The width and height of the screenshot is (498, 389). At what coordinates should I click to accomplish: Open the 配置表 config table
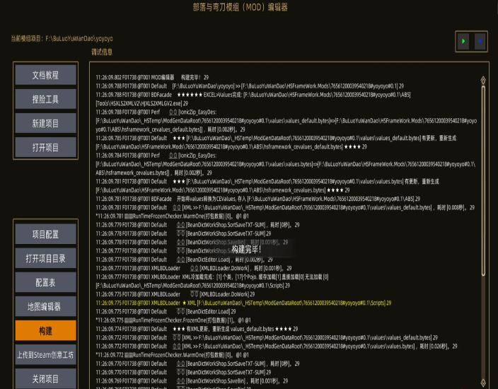45,283
